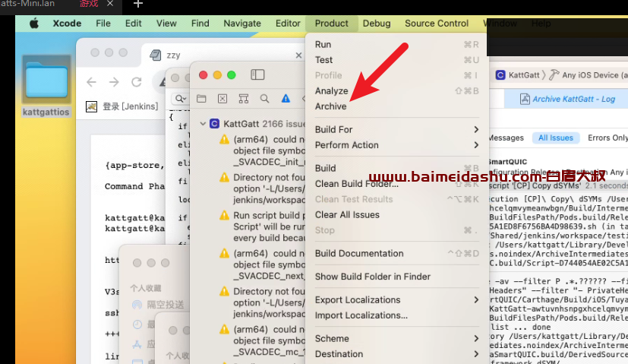Viewport: 628px width, 364px height.
Task: Open the Editor menu
Action: pos(288,24)
